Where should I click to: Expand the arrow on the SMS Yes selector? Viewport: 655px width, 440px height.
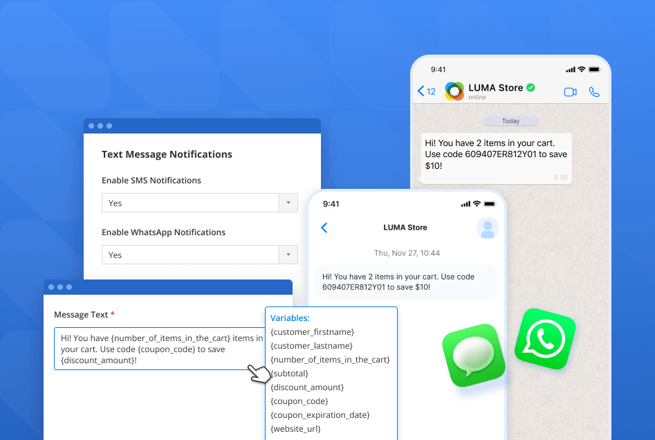[x=288, y=203]
